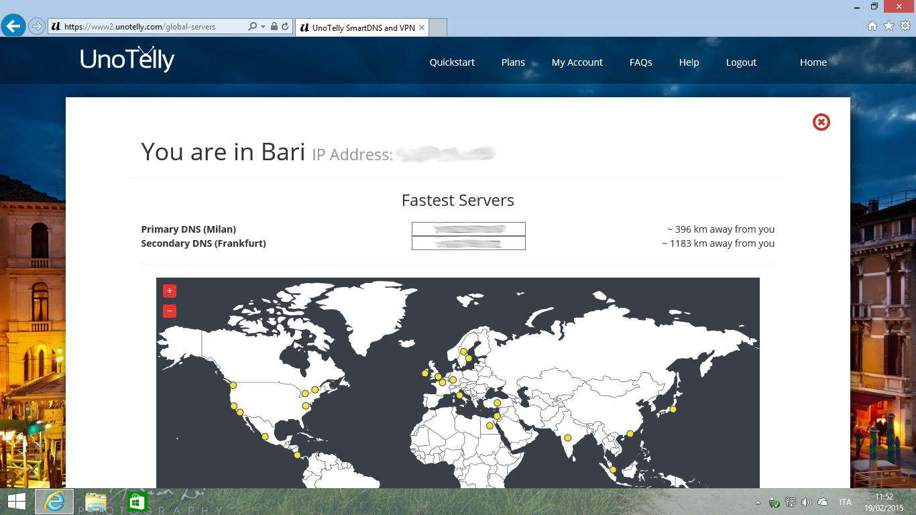The width and height of the screenshot is (916, 515).
Task: Open the My Account menu item
Action: (x=577, y=62)
